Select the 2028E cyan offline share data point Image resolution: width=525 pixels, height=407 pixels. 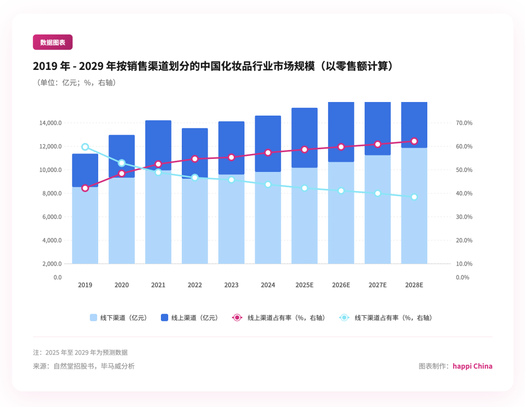[x=414, y=197]
